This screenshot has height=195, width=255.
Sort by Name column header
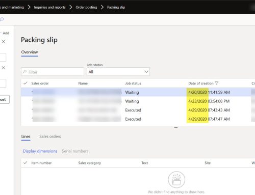click(x=83, y=83)
